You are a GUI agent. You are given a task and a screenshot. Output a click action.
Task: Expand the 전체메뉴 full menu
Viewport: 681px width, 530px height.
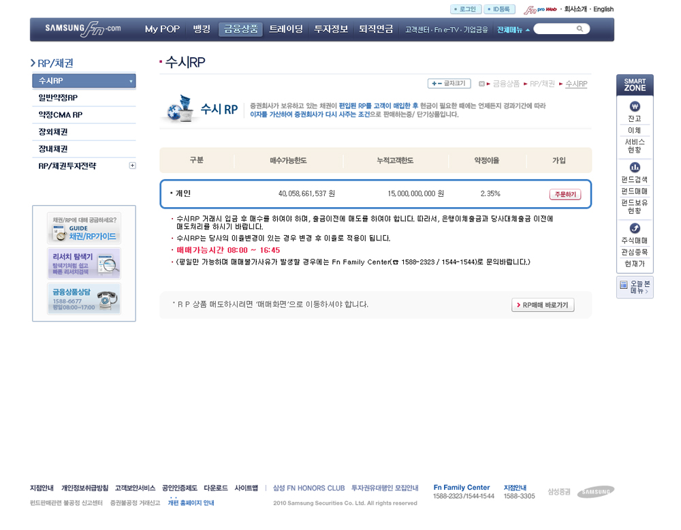click(x=513, y=29)
